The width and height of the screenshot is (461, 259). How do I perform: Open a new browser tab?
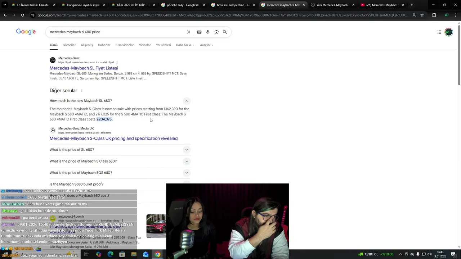[x=412, y=5]
